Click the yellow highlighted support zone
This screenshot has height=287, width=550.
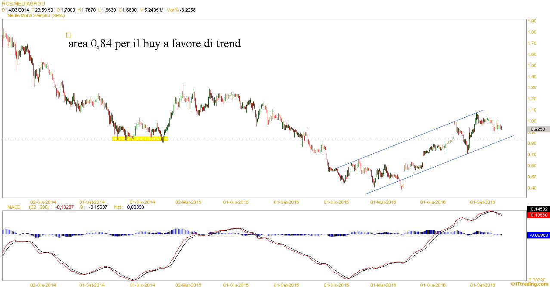click(x=139, y=138)
